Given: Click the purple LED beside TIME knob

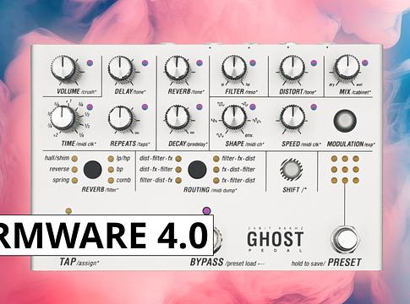Looking at the screenshot, I should 90,107.
